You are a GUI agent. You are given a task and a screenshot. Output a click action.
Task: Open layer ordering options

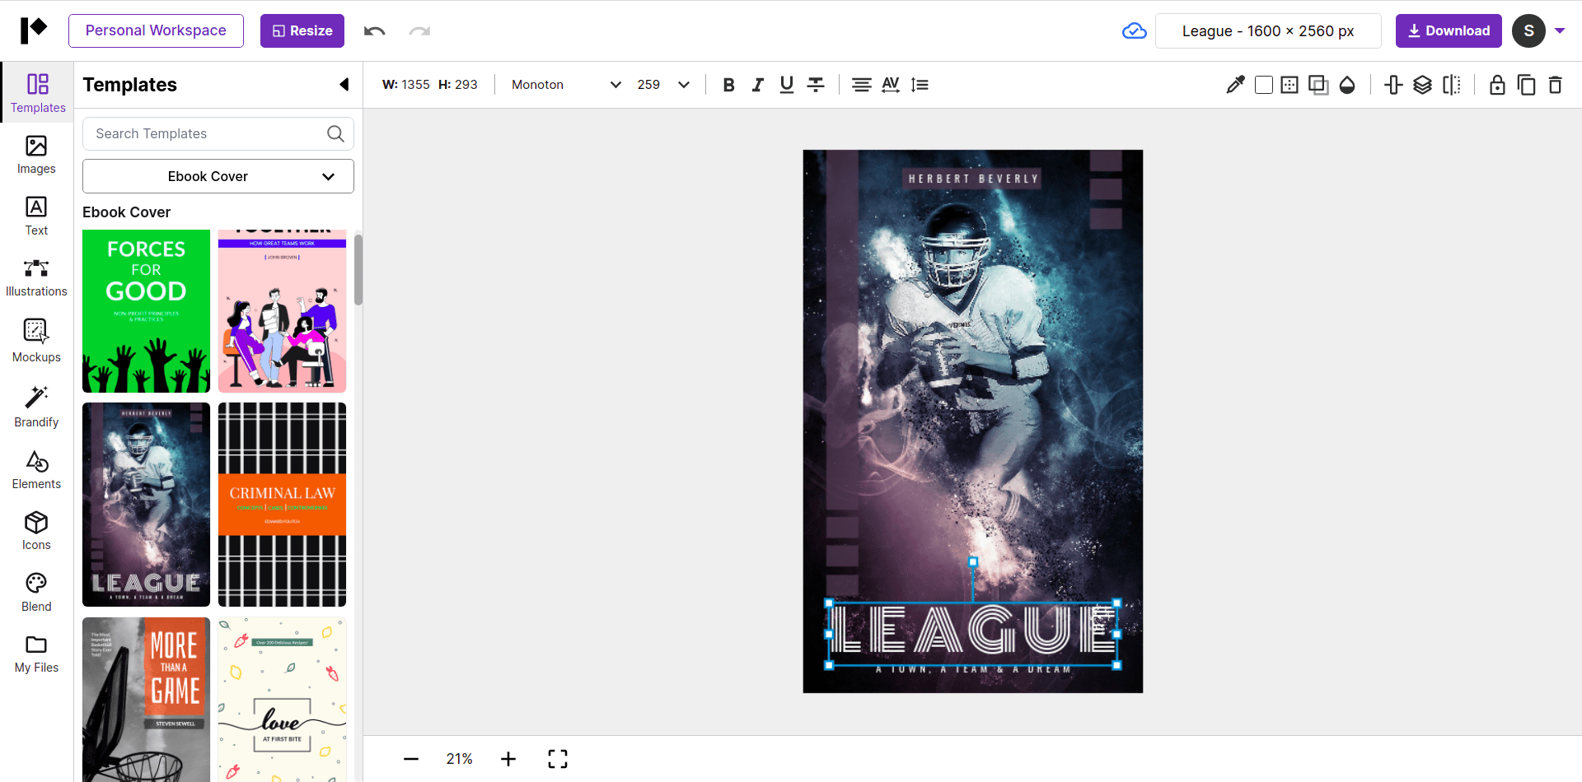coord(1424,84)
